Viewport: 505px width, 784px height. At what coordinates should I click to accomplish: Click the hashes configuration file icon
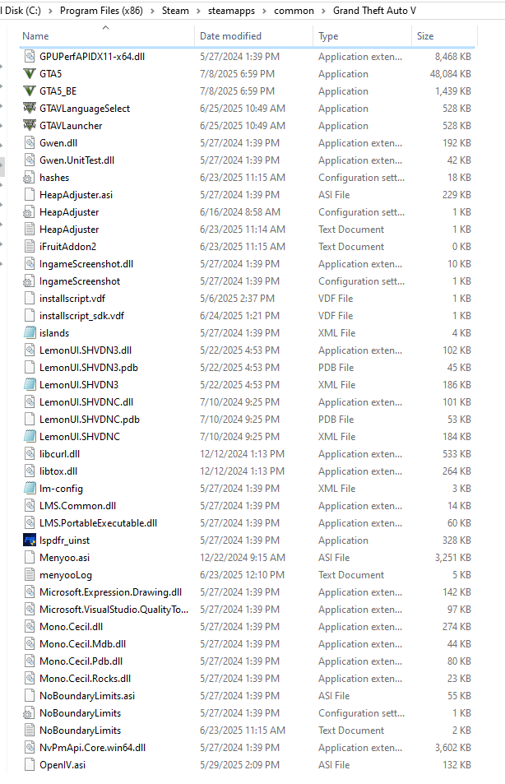30,178
